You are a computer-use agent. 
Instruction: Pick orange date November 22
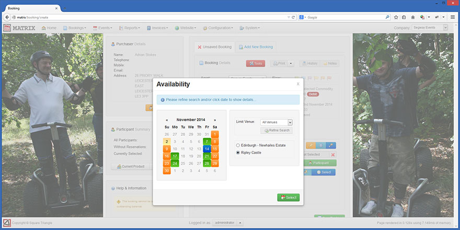tap(215, 156)
